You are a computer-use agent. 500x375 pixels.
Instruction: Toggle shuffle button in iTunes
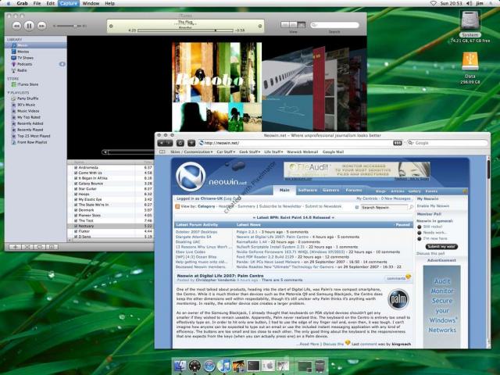point(27,247)
